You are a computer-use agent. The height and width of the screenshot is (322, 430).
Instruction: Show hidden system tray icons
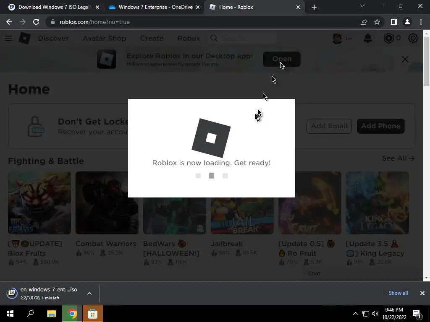(x=355, y=314)
